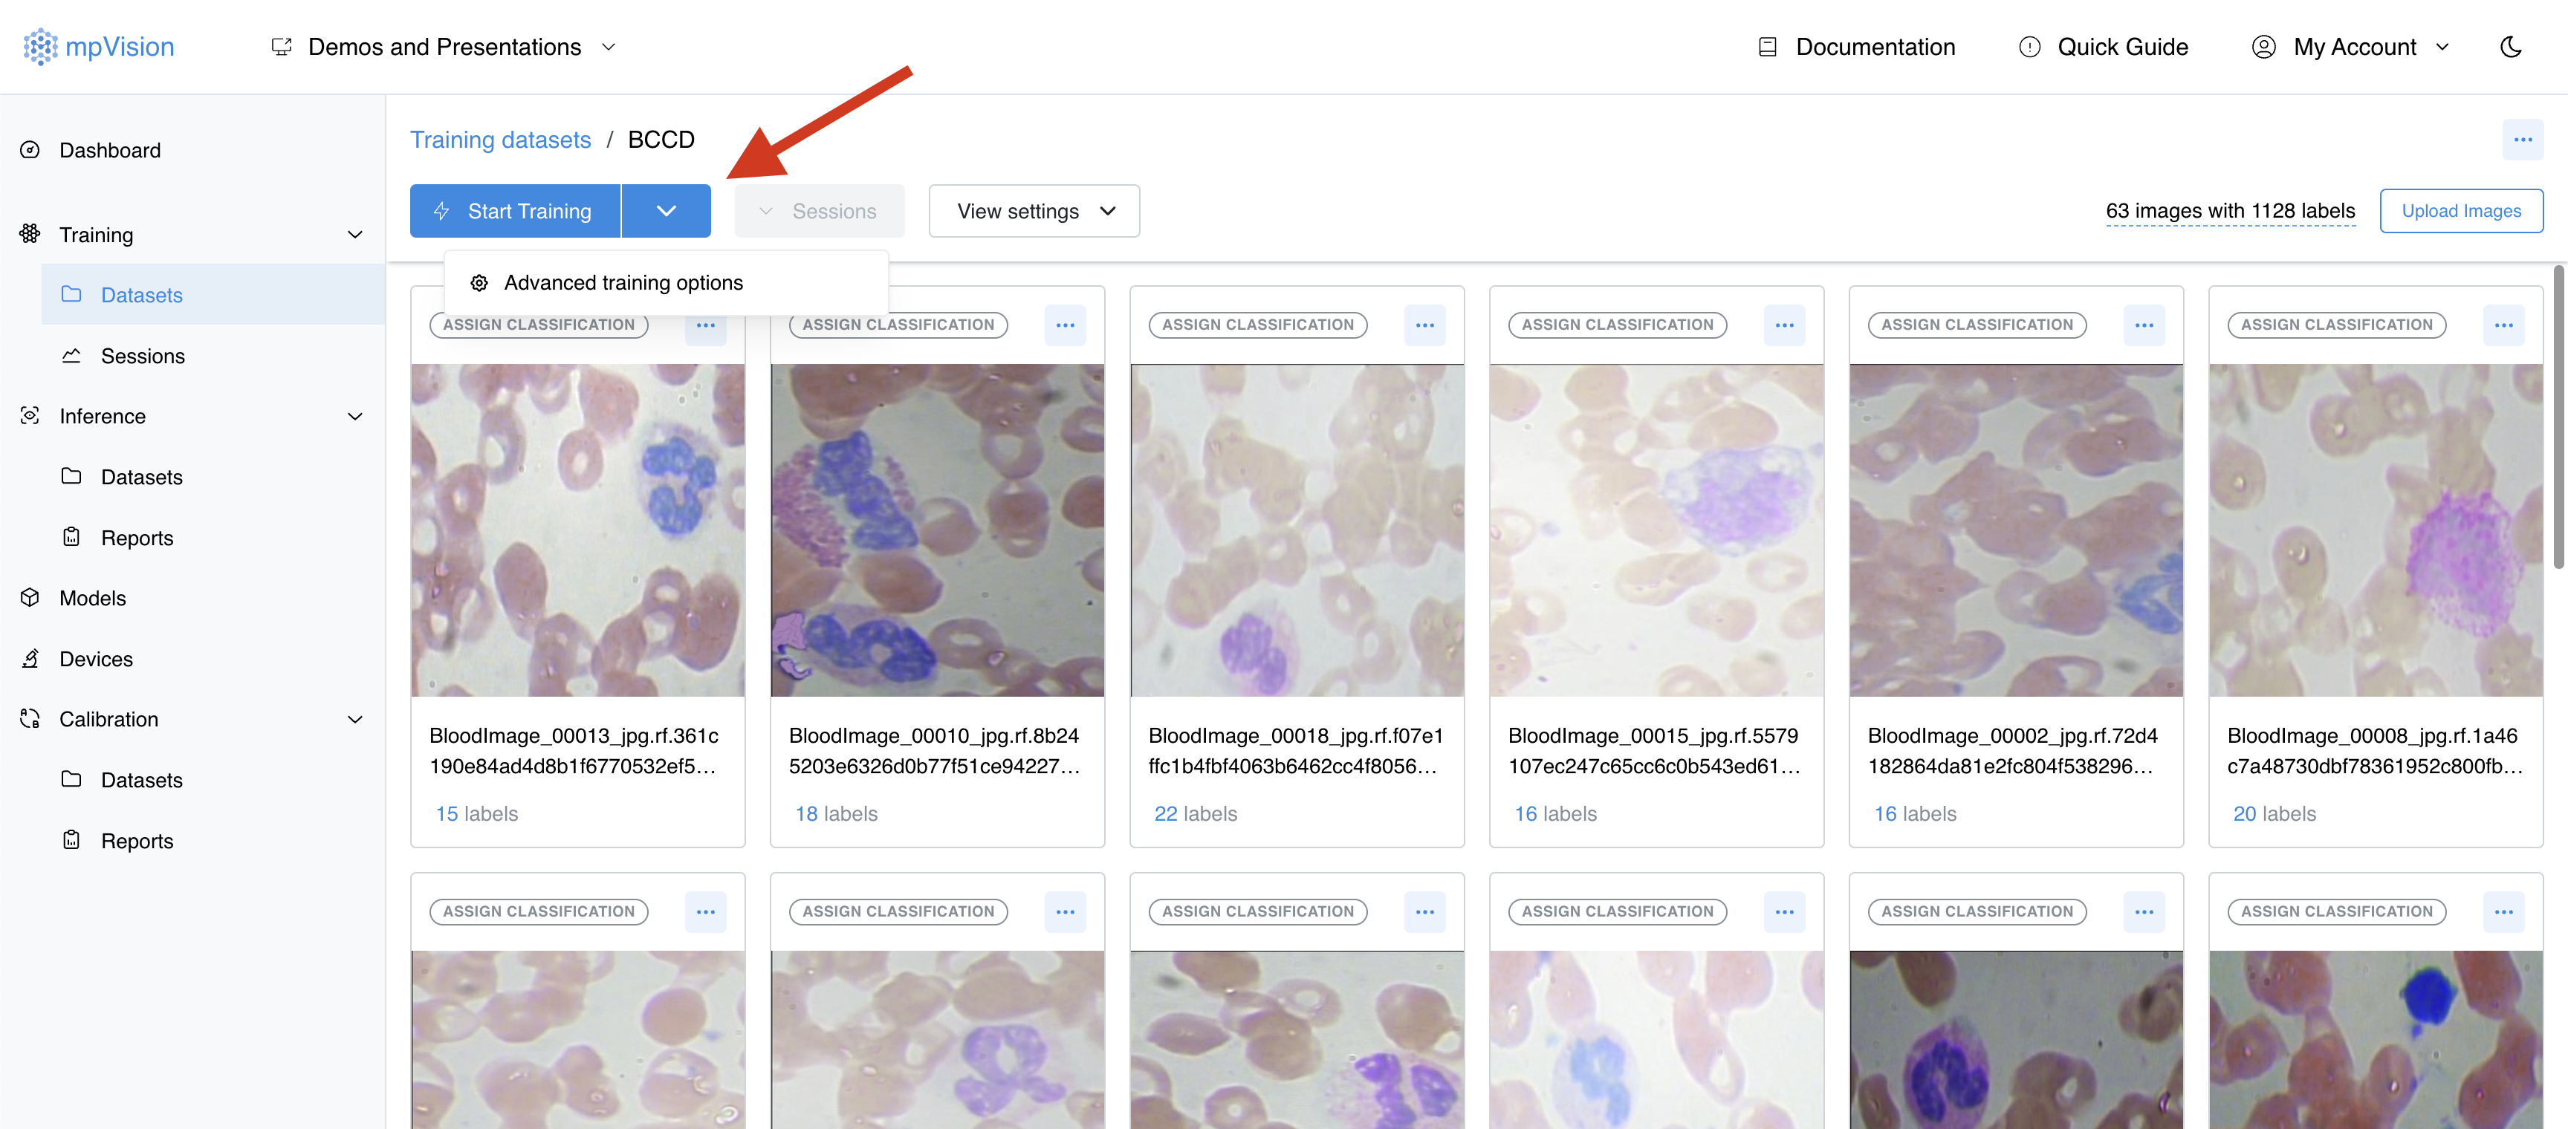Collapse the Inference sidebar section
Screen dimensions: 2568x1129
click(x=354, y=417)
